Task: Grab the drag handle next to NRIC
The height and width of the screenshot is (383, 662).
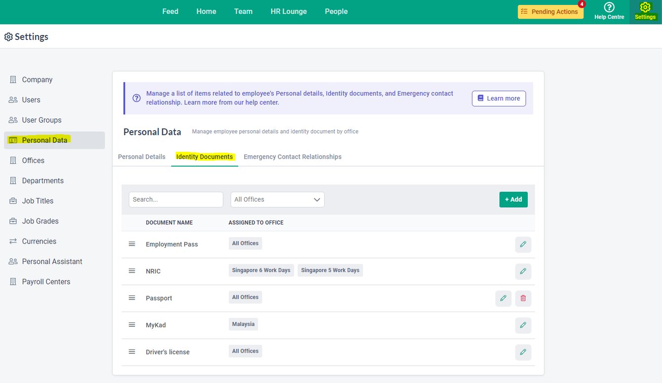Action: point(131,271)
